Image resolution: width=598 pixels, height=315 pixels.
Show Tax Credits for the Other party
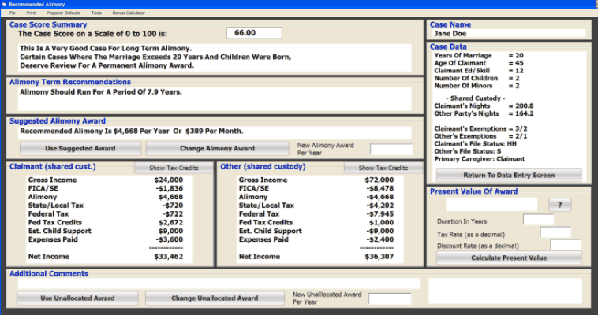click(383, 168)
